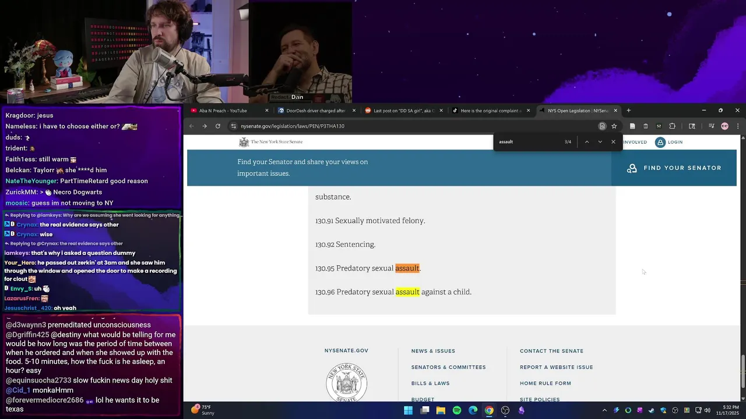The image size is (746, 419).
Task: Open Chrome three-dot menu
Action: [738, 126]
